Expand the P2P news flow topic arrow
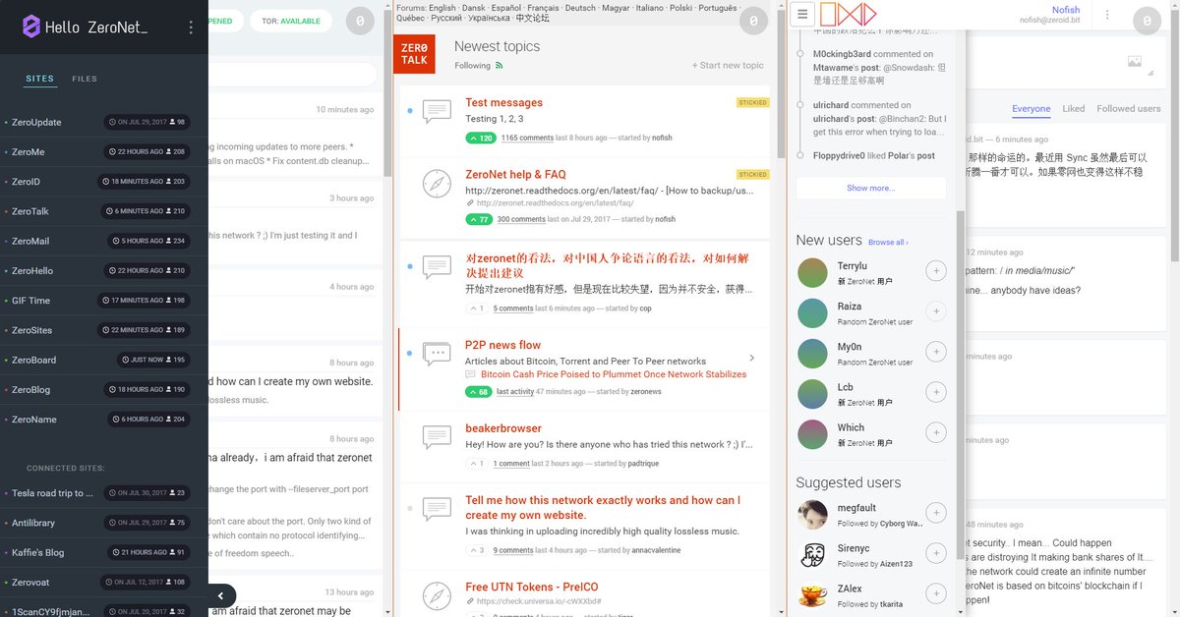Screen dimensions: 1180x617 [x=751, y=358]
